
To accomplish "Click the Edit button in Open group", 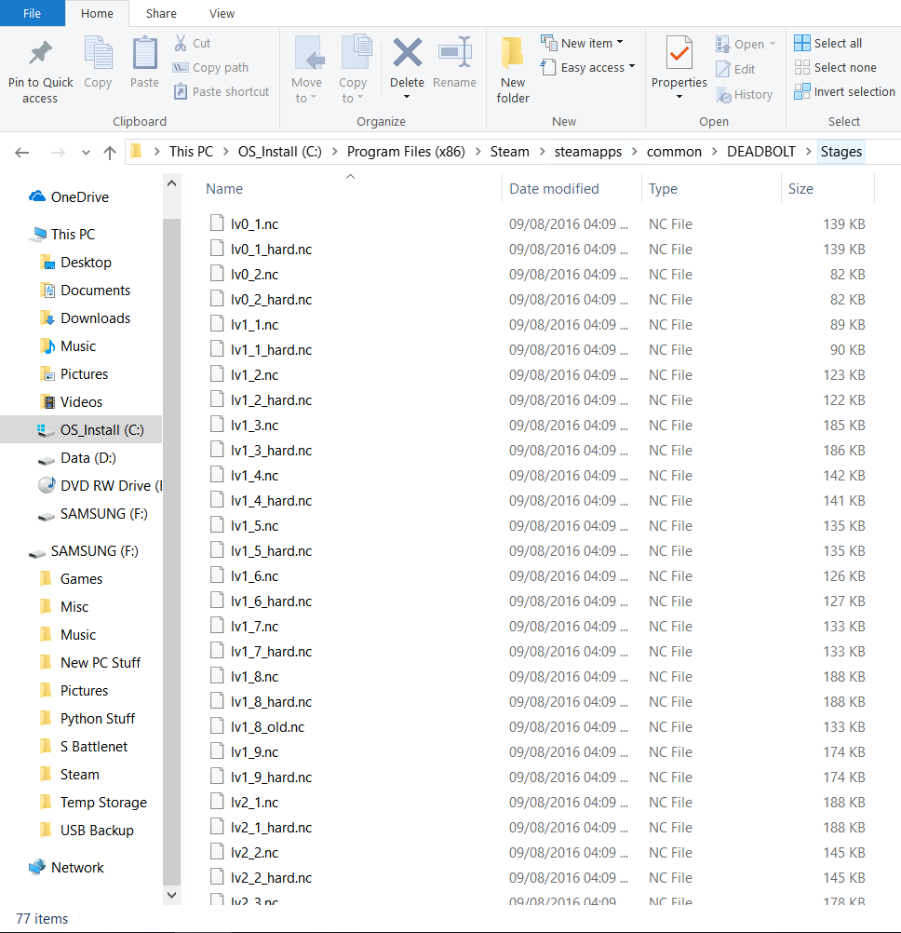I will point(735,69).
